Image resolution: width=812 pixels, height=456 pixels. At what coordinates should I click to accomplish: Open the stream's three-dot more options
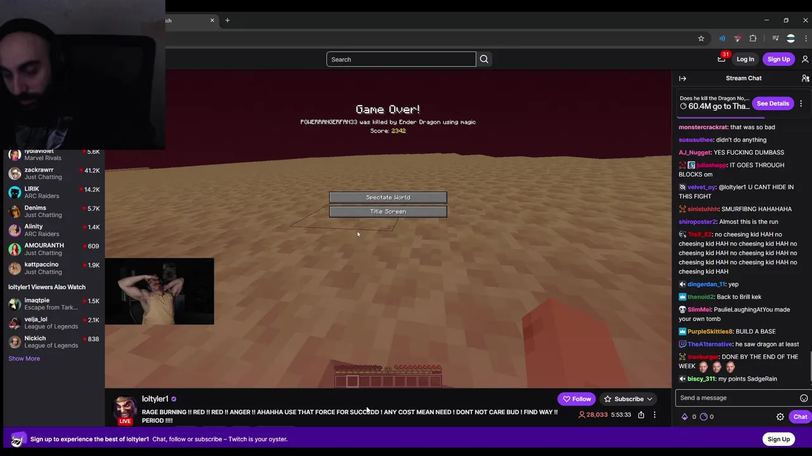click(x=655, y=415)
